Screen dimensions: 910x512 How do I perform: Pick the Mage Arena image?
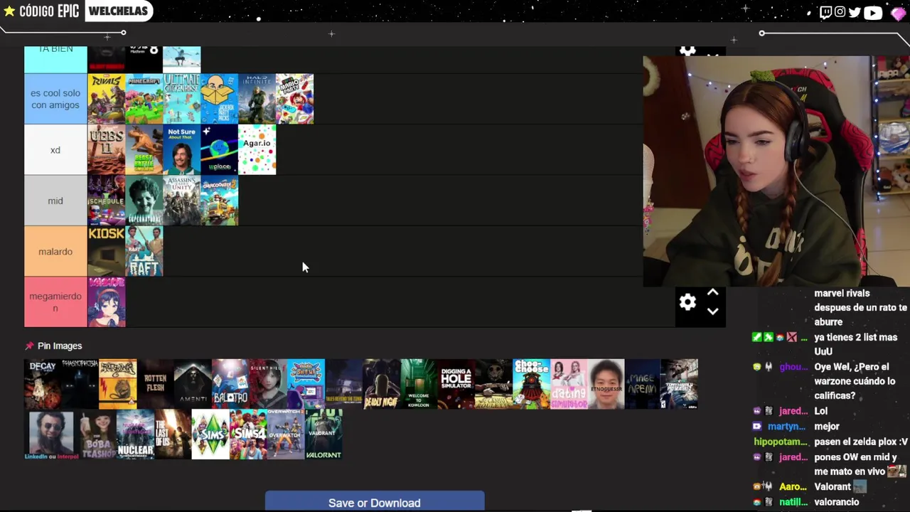tap(643, 384)
